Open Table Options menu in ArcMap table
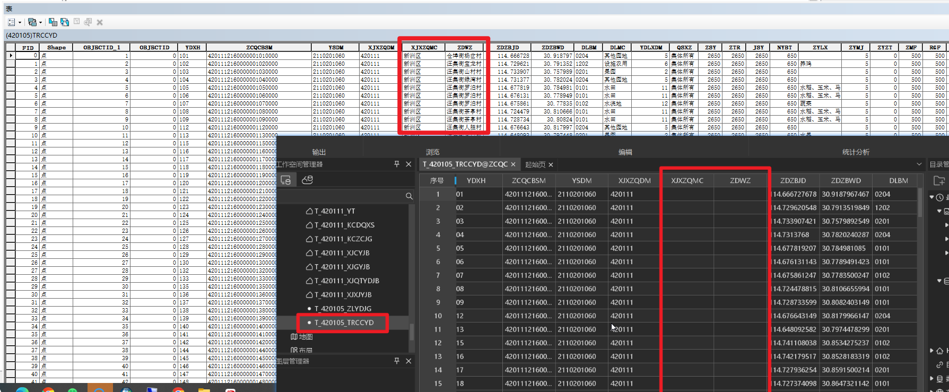 (12, 22)
